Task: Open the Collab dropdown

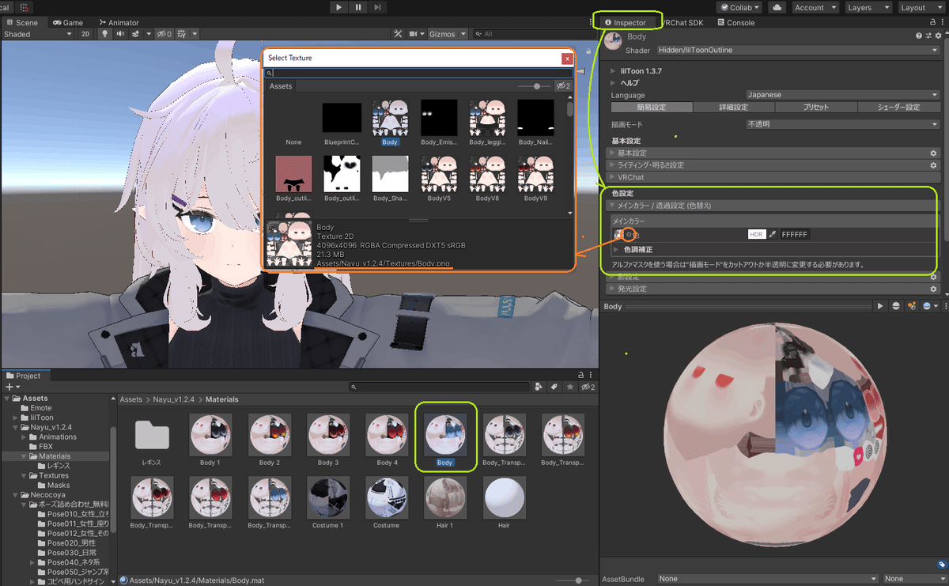Action: [739, 7]
